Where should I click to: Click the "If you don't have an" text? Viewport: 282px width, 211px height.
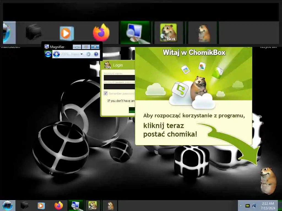[121, 101]
